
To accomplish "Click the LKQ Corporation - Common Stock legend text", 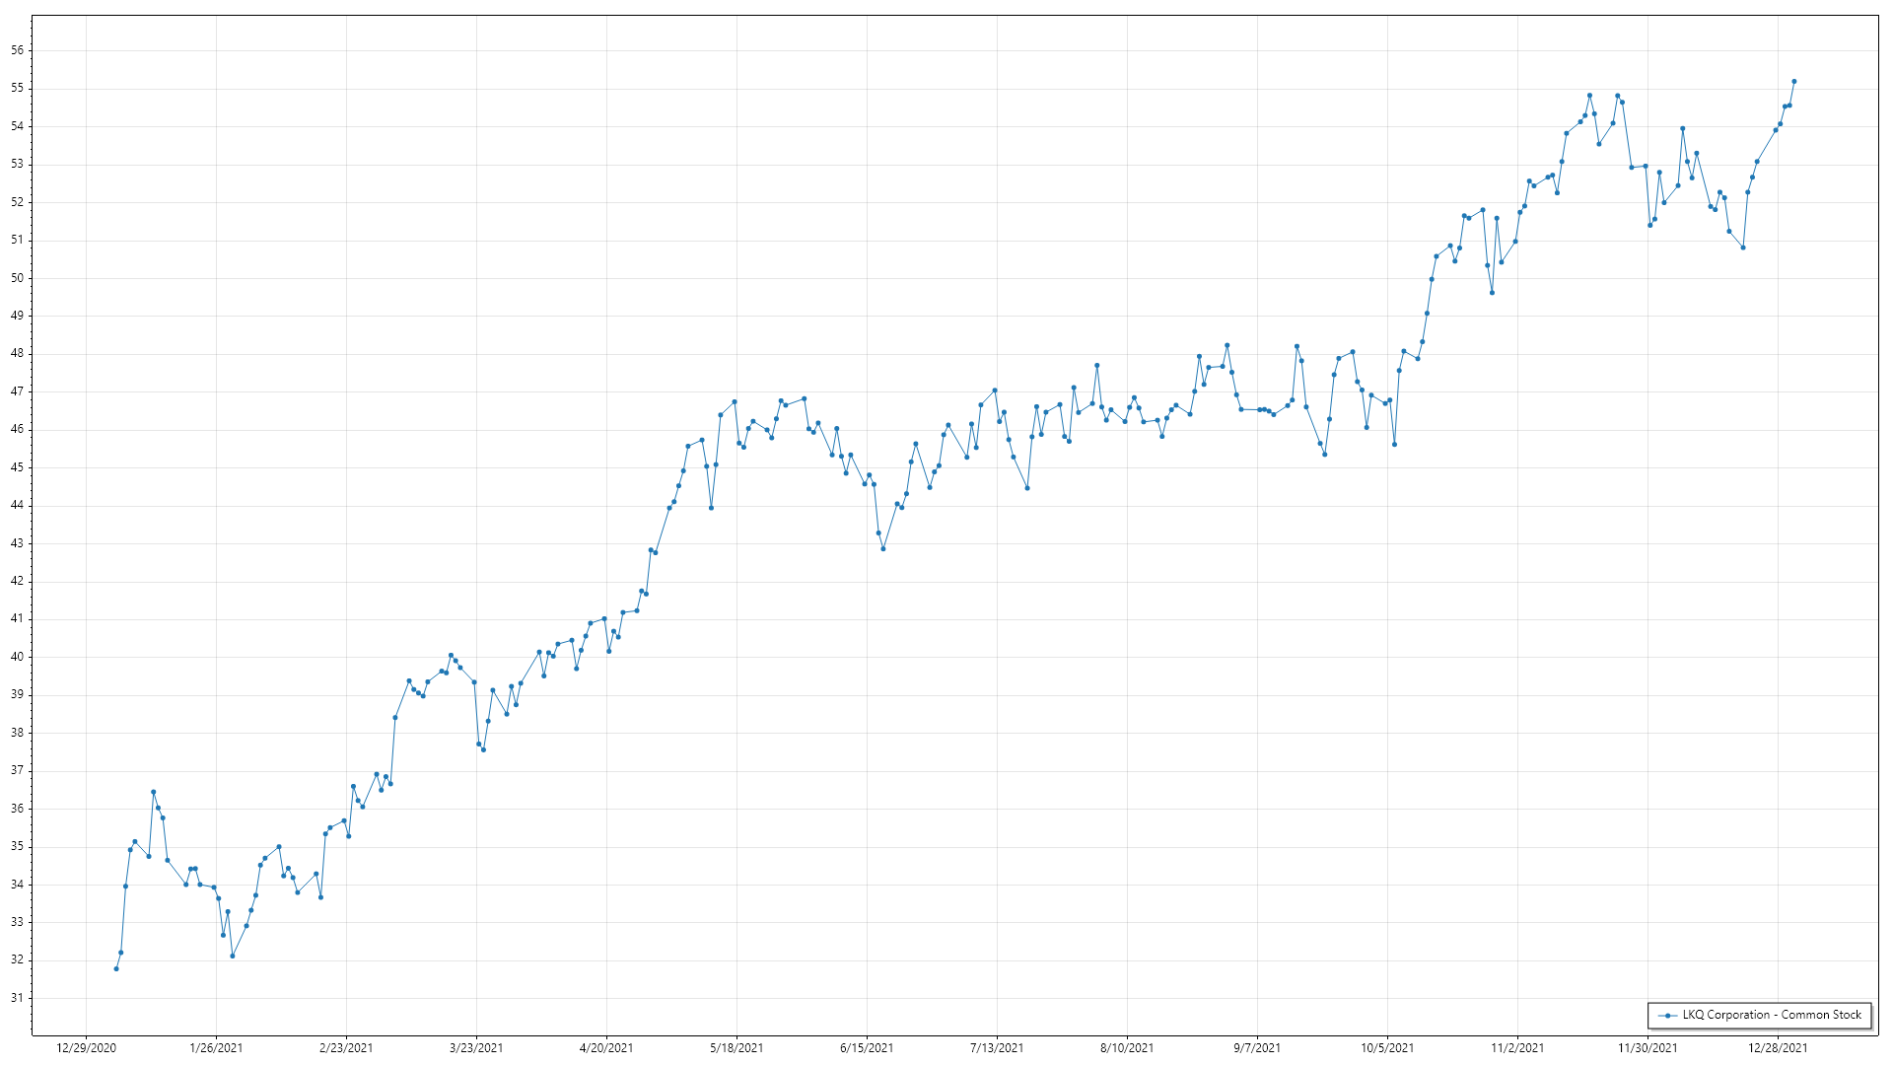I will pos(1772,1015).
